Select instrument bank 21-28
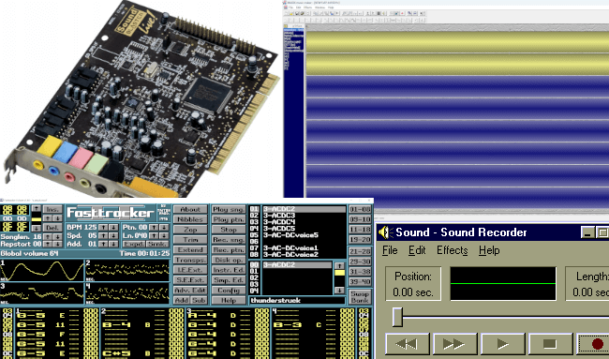Screen dimensions: 609x359 coord(360,251)
